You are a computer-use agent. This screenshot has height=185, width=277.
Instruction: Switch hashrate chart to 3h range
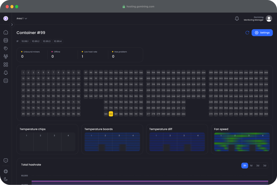coord(245,166)
